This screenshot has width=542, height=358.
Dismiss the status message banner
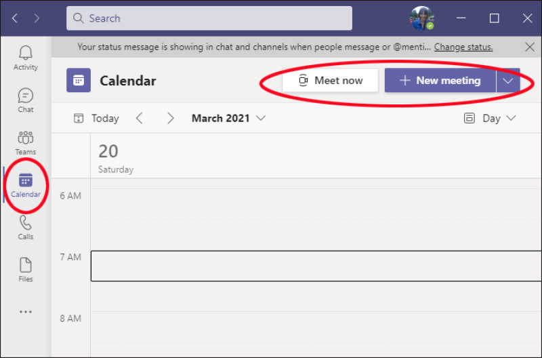pyautogui.click(x=530, y=47)
